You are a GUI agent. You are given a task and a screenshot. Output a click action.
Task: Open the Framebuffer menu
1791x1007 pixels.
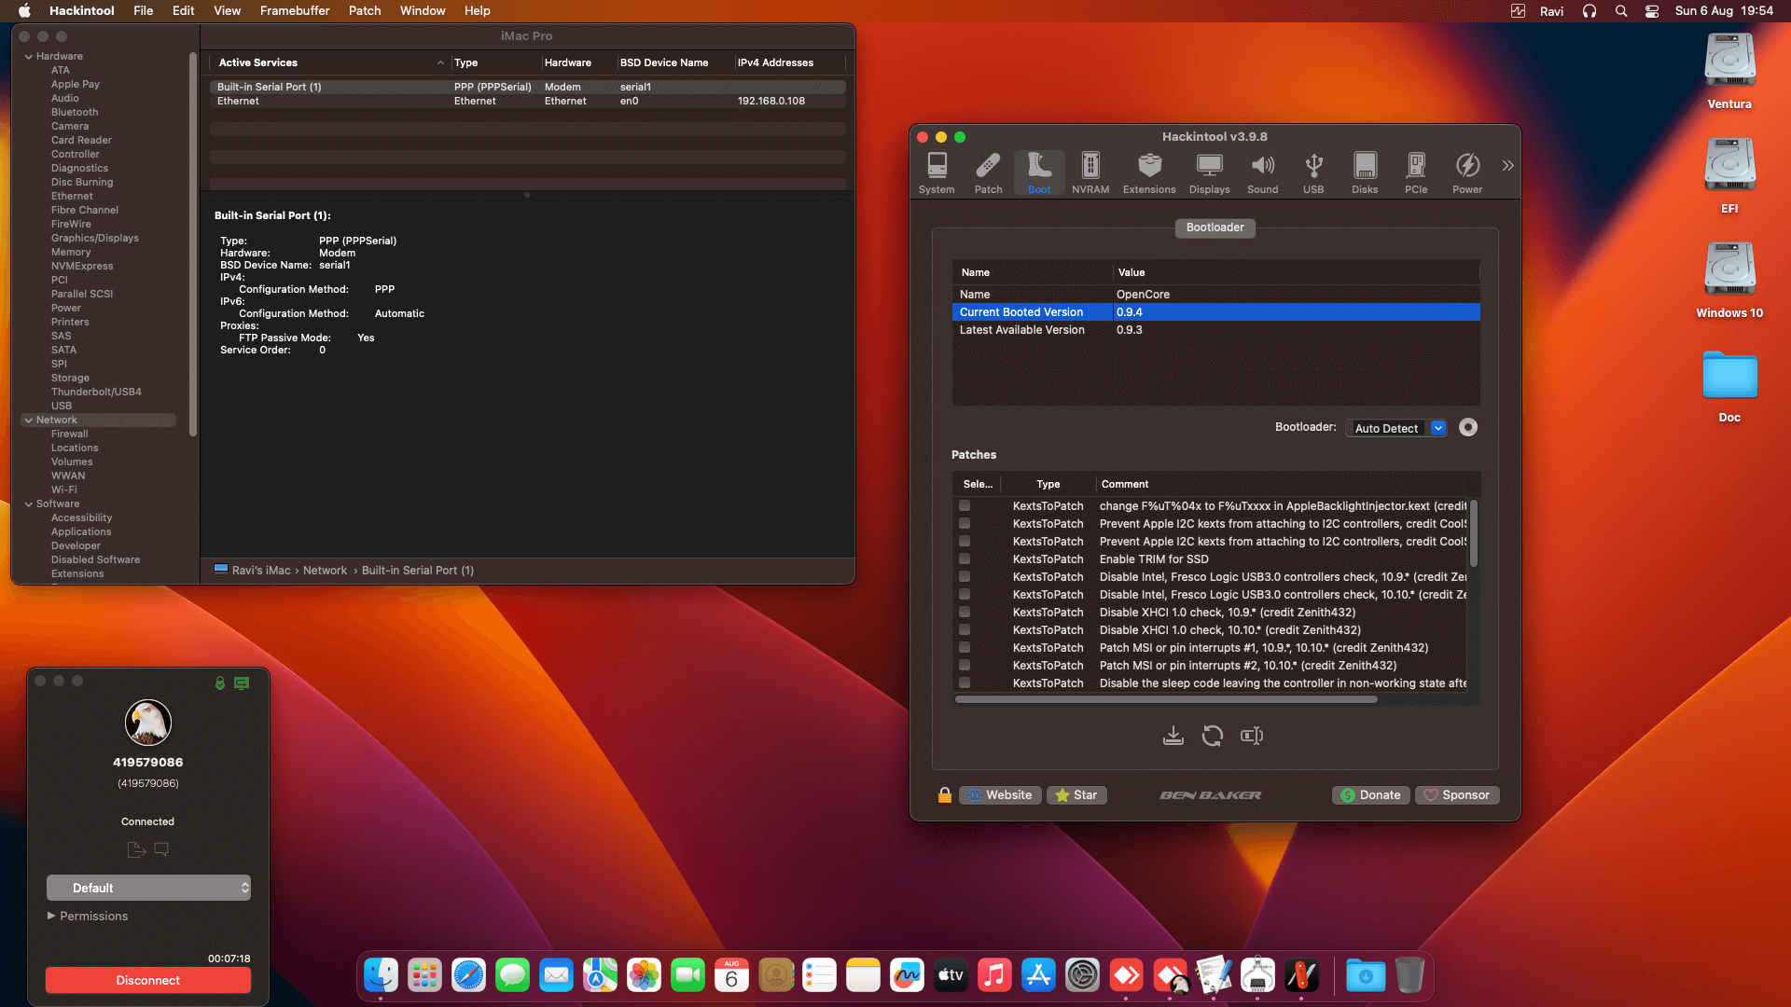tap(295, 11)
